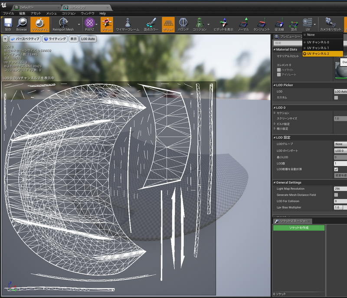
Task: Collapse the LOD 0 section
Action: pos(275,108)
